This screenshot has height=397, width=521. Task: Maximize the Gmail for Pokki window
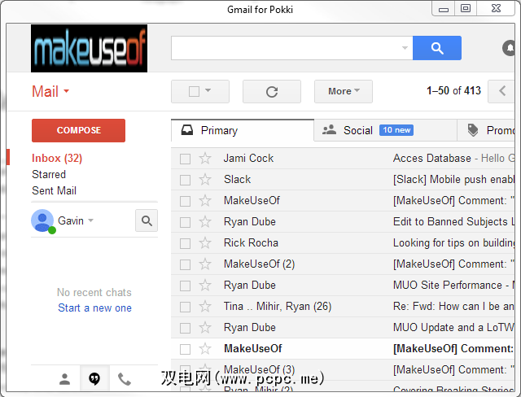466,8
